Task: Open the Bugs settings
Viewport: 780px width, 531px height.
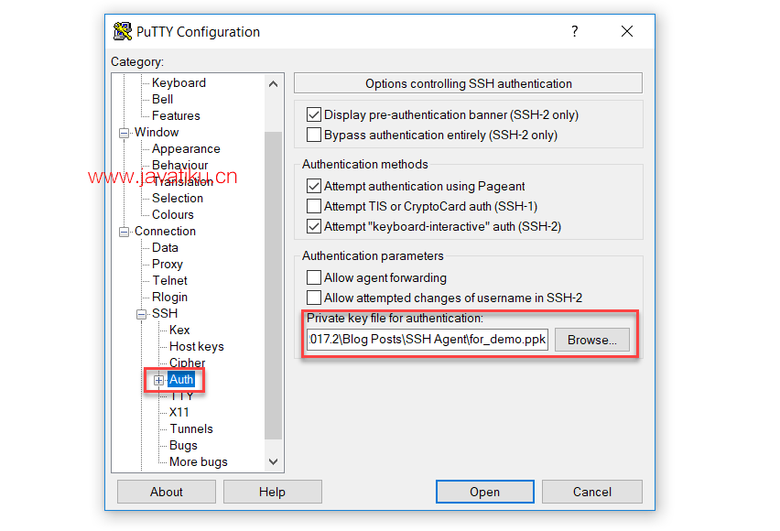Action: (x=183, y=445)
